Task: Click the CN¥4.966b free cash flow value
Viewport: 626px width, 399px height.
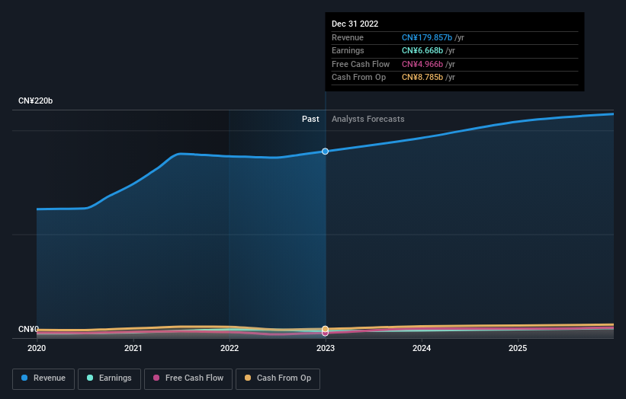Action: 422,64
